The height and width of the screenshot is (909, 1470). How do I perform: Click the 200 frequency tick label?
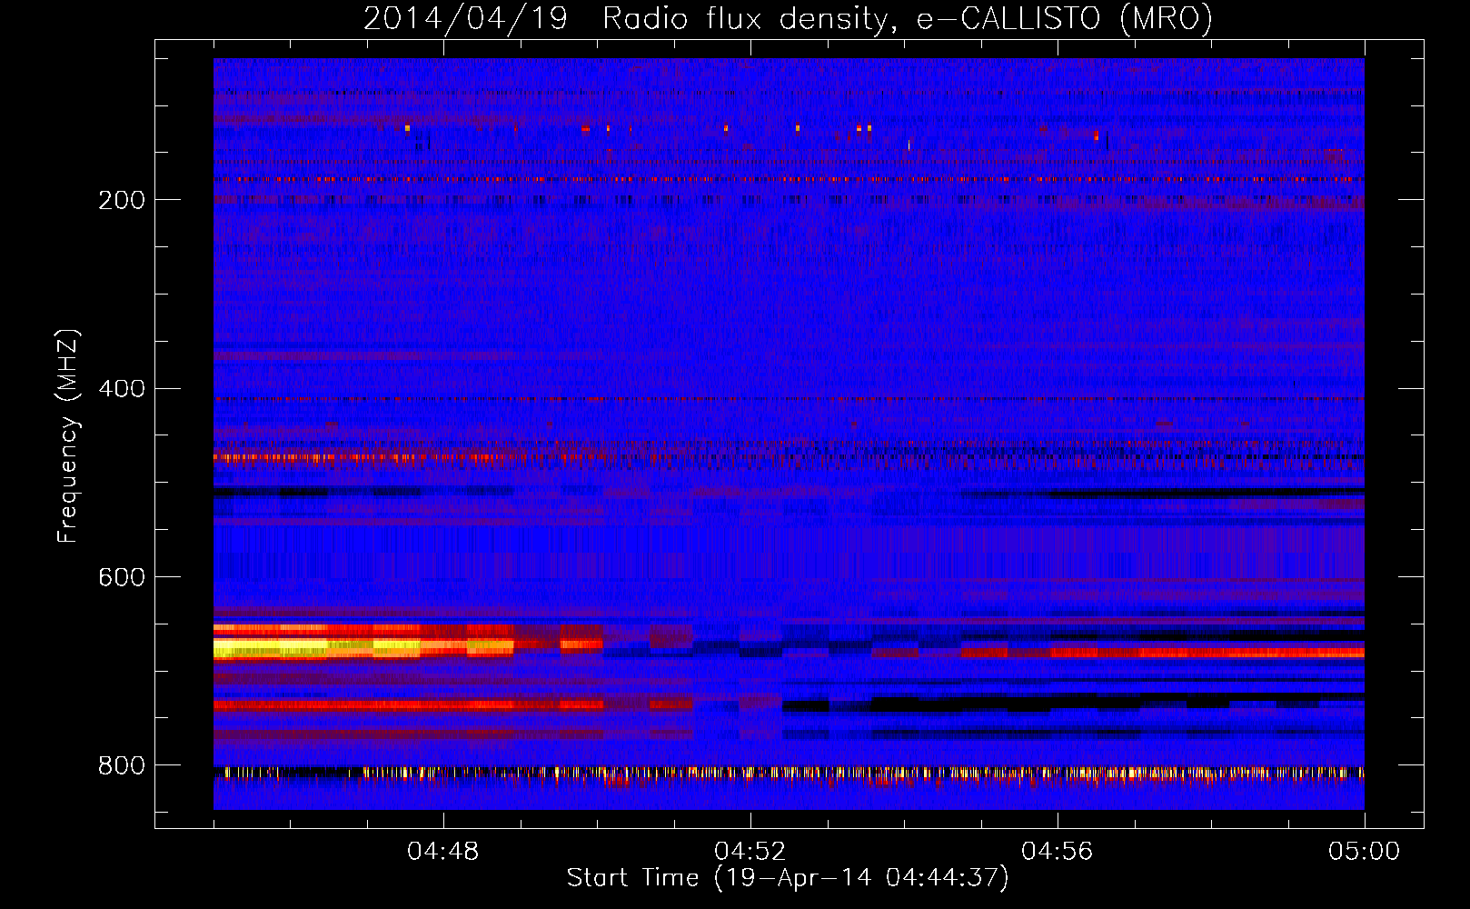122,200
